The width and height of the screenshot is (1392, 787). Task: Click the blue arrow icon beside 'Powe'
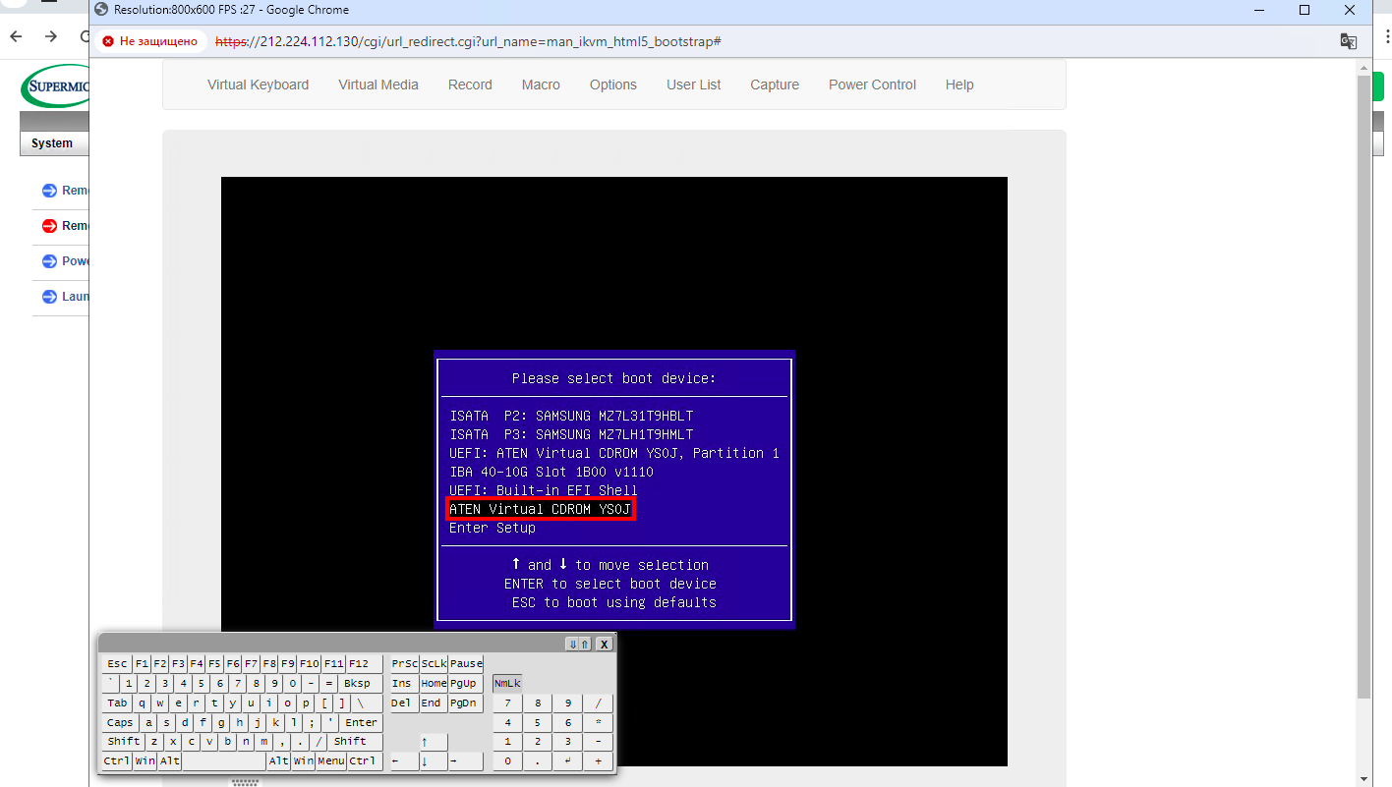point(49,261)
